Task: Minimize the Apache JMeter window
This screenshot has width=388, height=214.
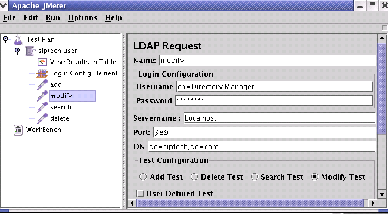Action: point(360,6)
